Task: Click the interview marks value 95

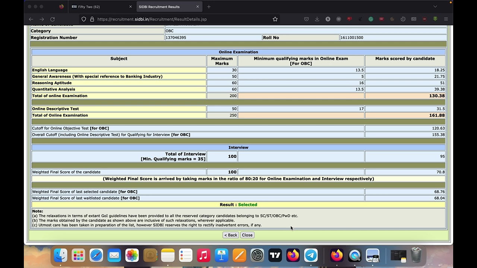Action: [442, 156]
